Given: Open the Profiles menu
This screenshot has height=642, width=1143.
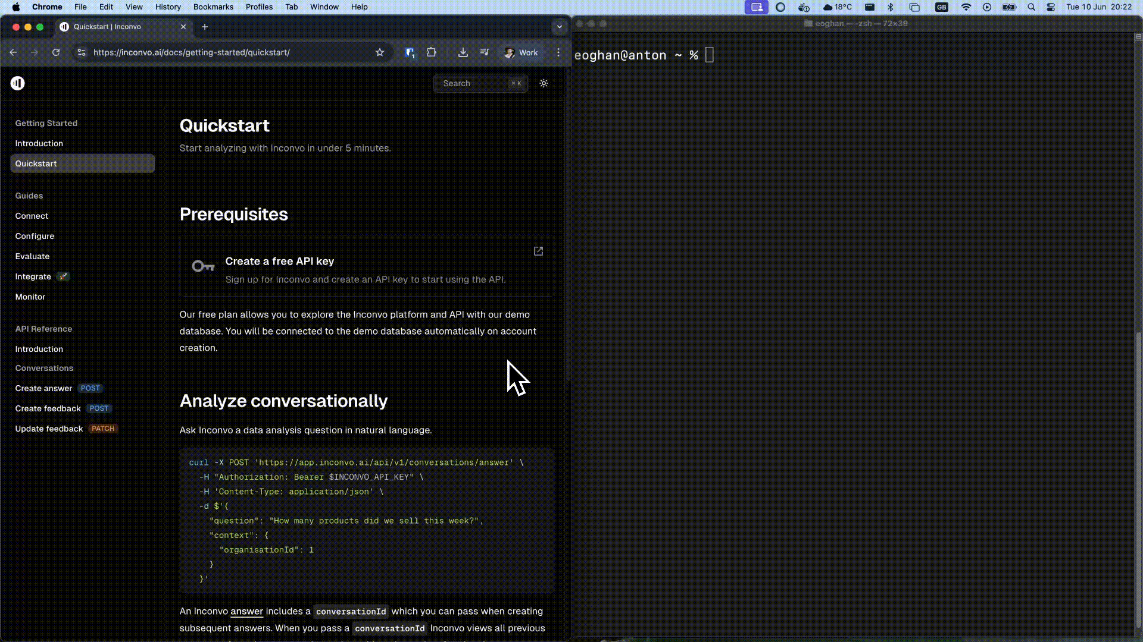Looking at the screenshot, I should pos(259,7).
